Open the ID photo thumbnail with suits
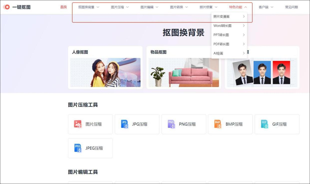 click(262, 72)
